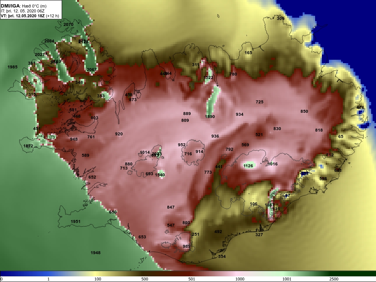Click the map value 315
Screen dimensions: 376x282
(32, 94)
